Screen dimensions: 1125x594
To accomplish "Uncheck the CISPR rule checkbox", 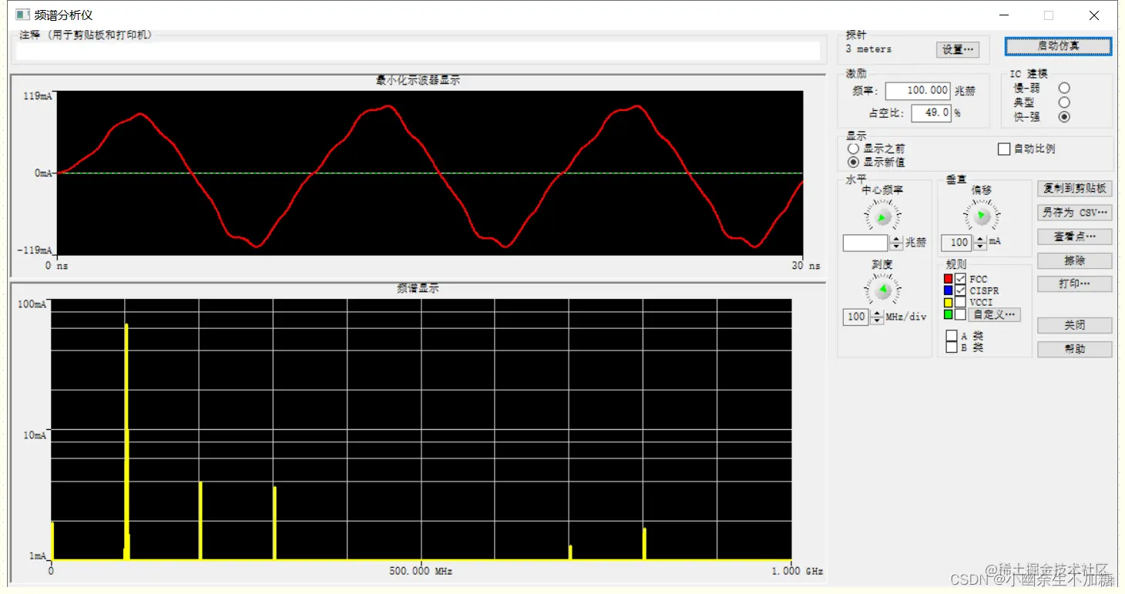I will (x=960, y=290).
